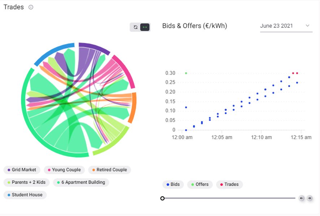Select the Retired Couple legend entry
This screenshot has height=216, width=320.
109,170
